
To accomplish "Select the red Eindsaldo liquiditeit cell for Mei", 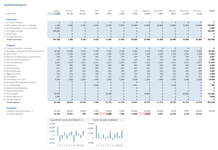I will click(108, 114).
